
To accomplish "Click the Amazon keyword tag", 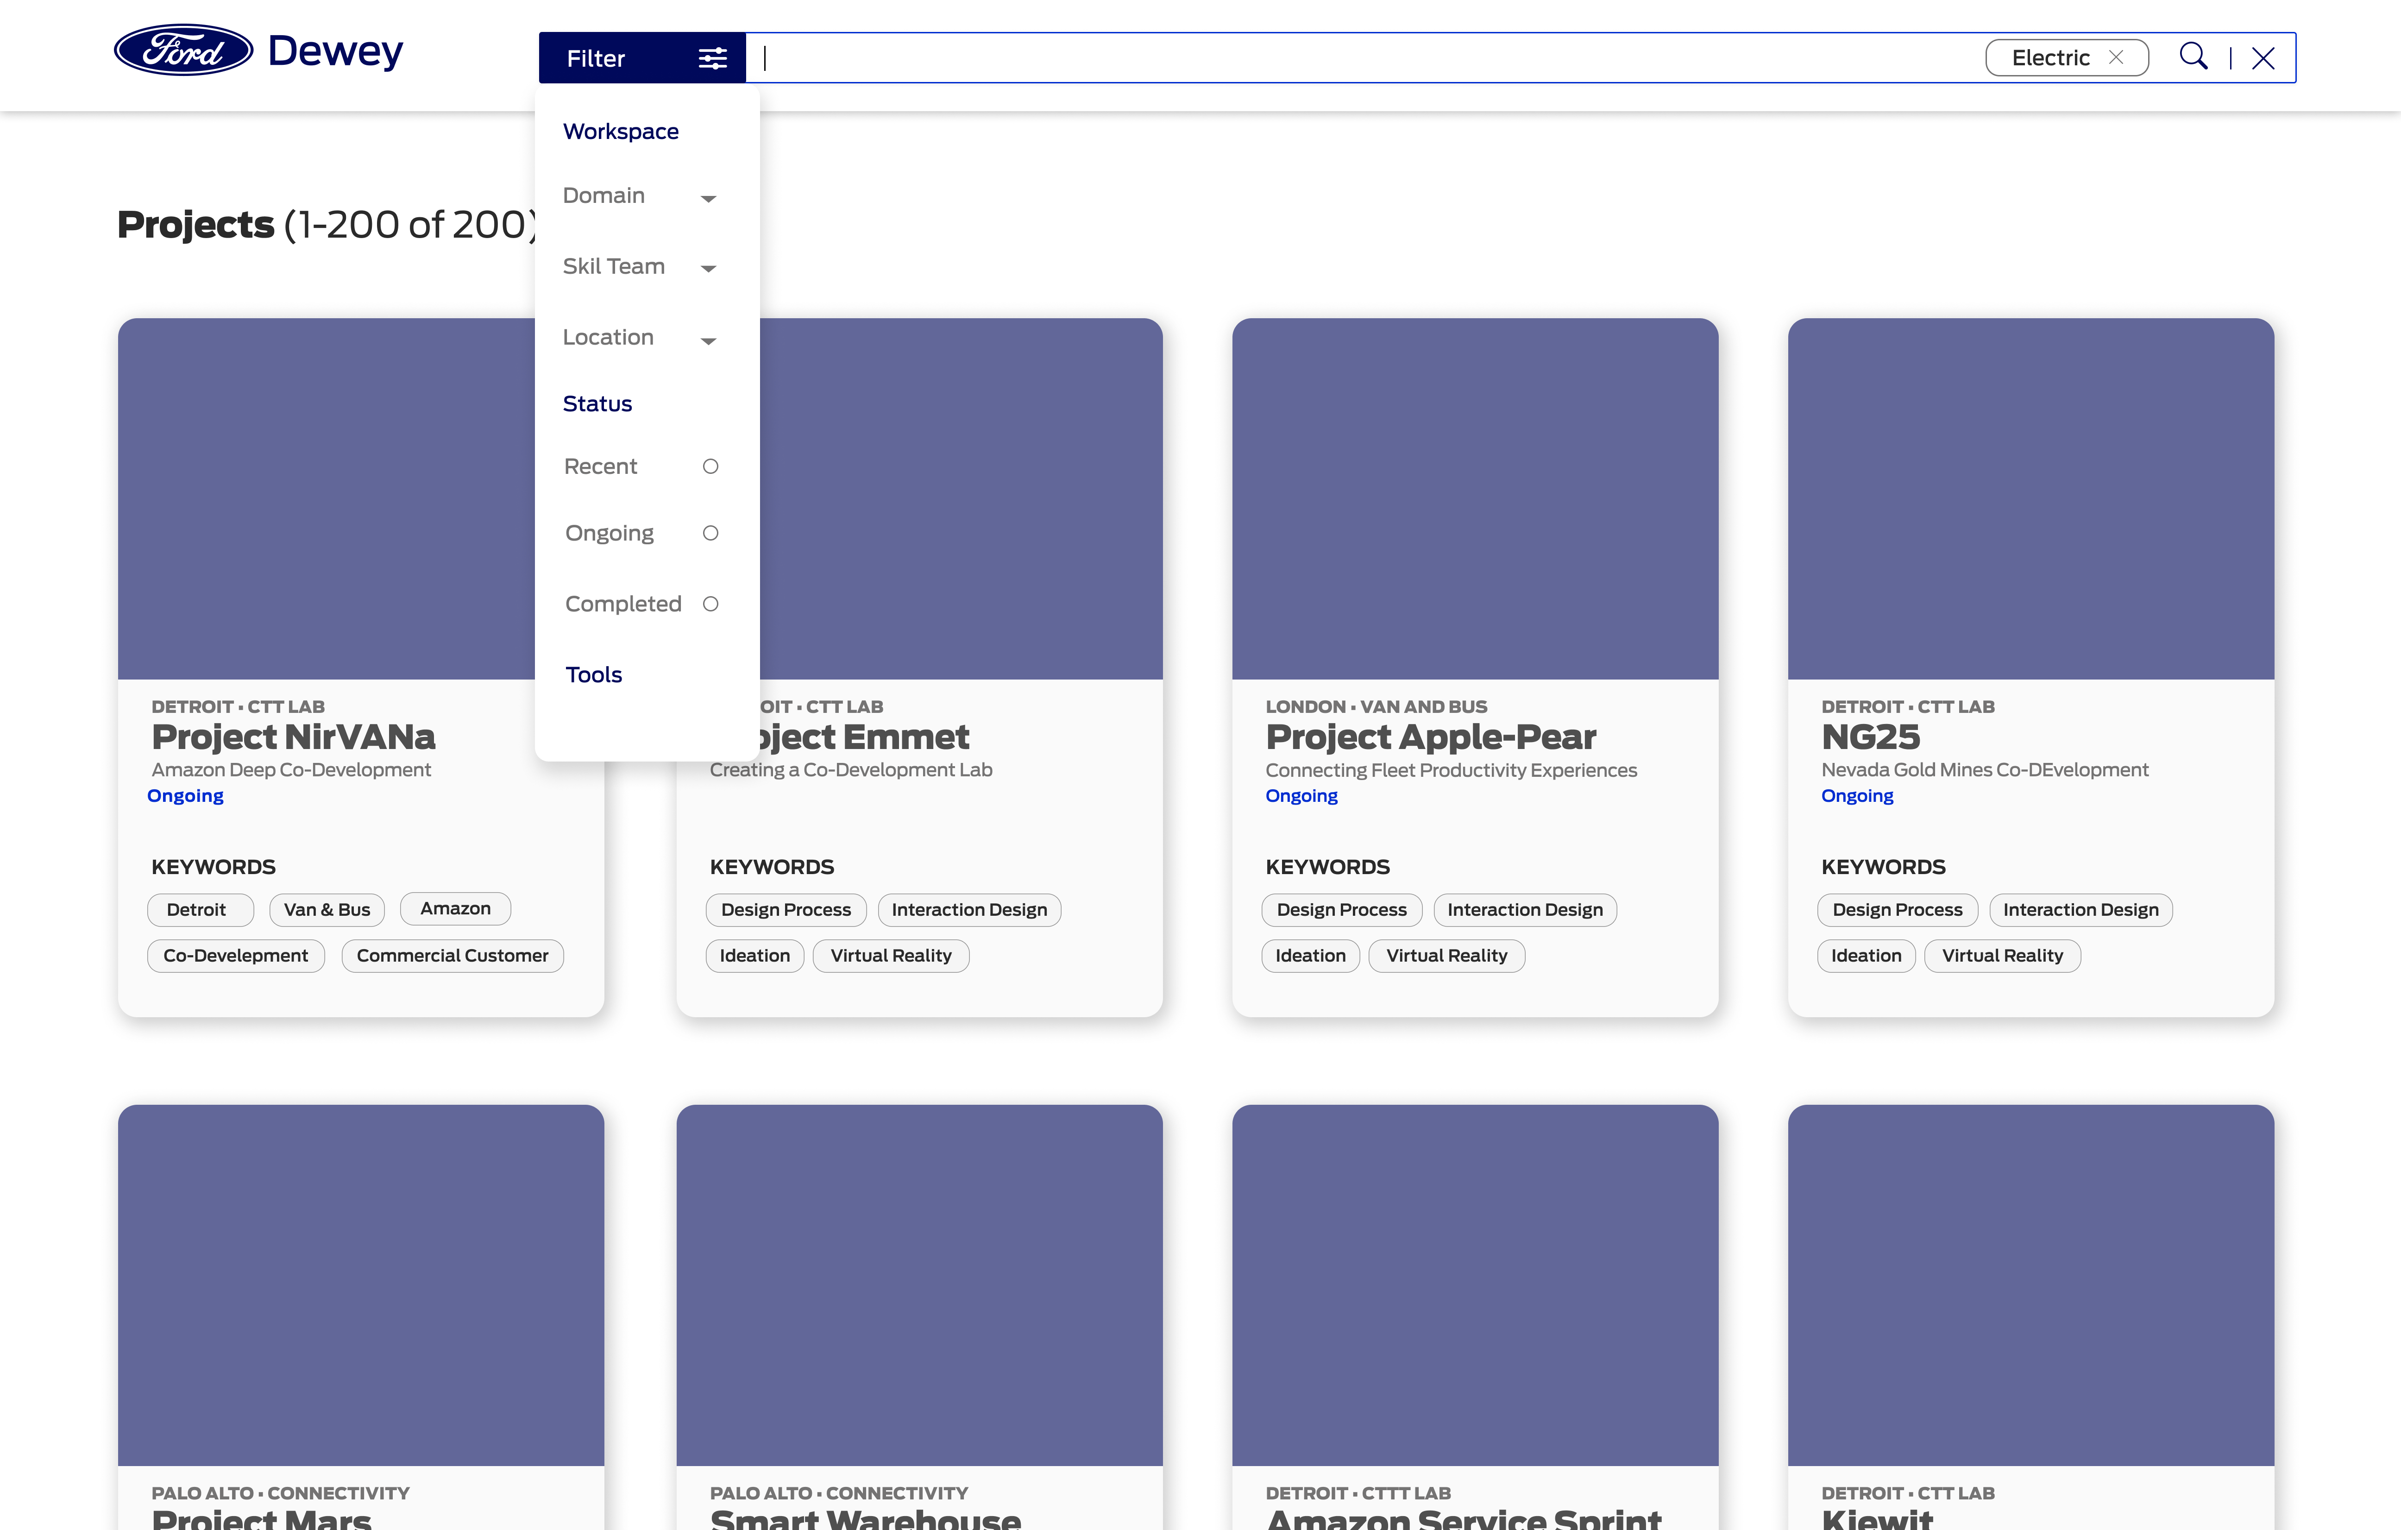I will [456, 909].
